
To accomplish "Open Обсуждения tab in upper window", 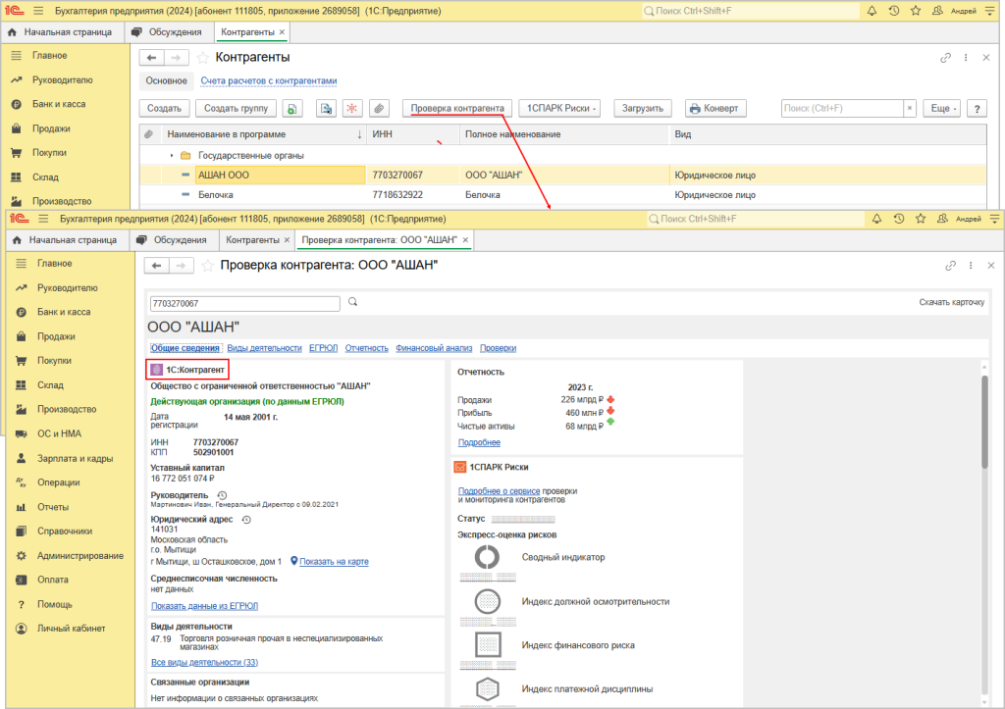I will [168, 32].
